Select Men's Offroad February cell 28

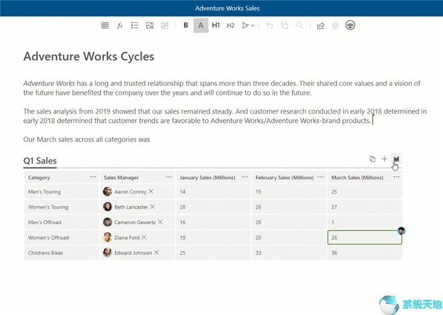pos(288,222)
